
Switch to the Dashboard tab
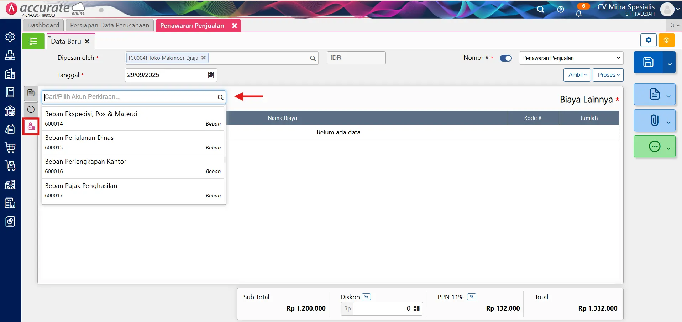tap(43, 25)
